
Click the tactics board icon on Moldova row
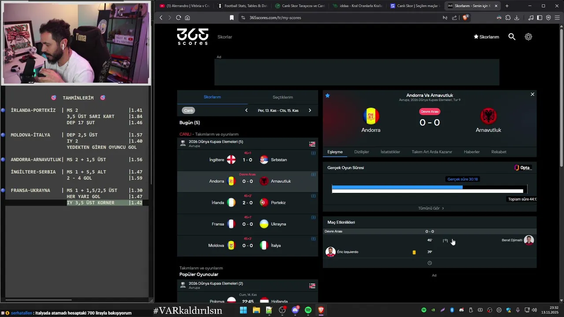(313, 239)
